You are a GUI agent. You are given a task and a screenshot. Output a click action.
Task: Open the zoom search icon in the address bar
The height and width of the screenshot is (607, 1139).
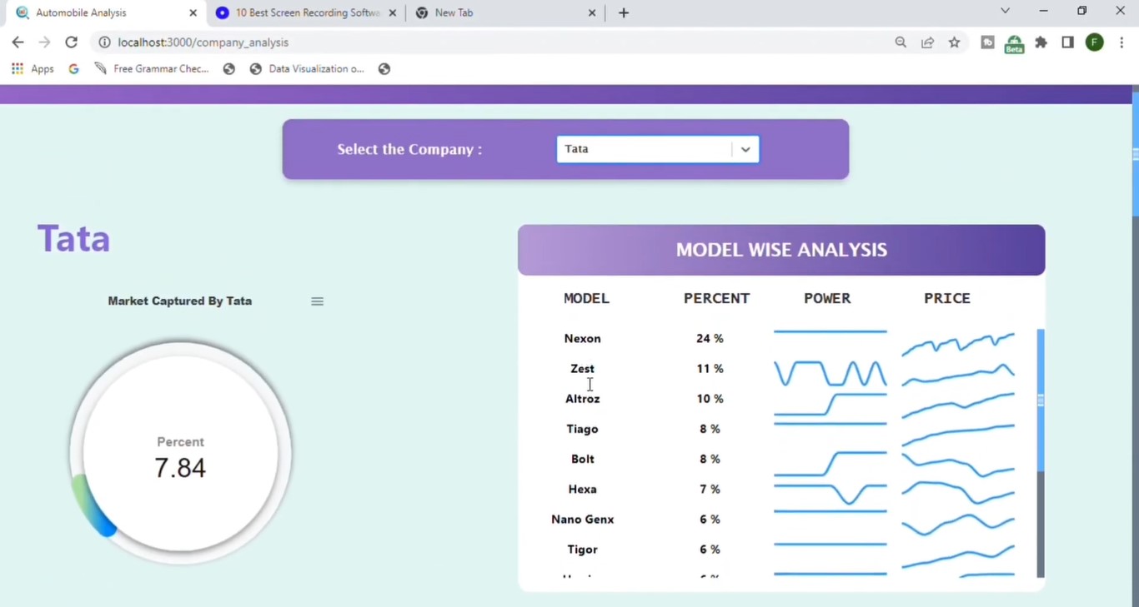901,42
